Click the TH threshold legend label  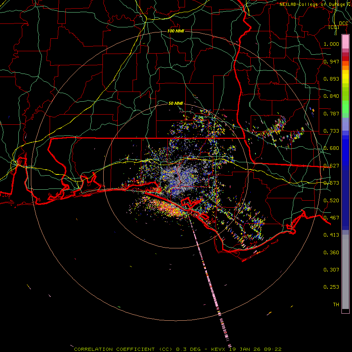click(336, 305)
